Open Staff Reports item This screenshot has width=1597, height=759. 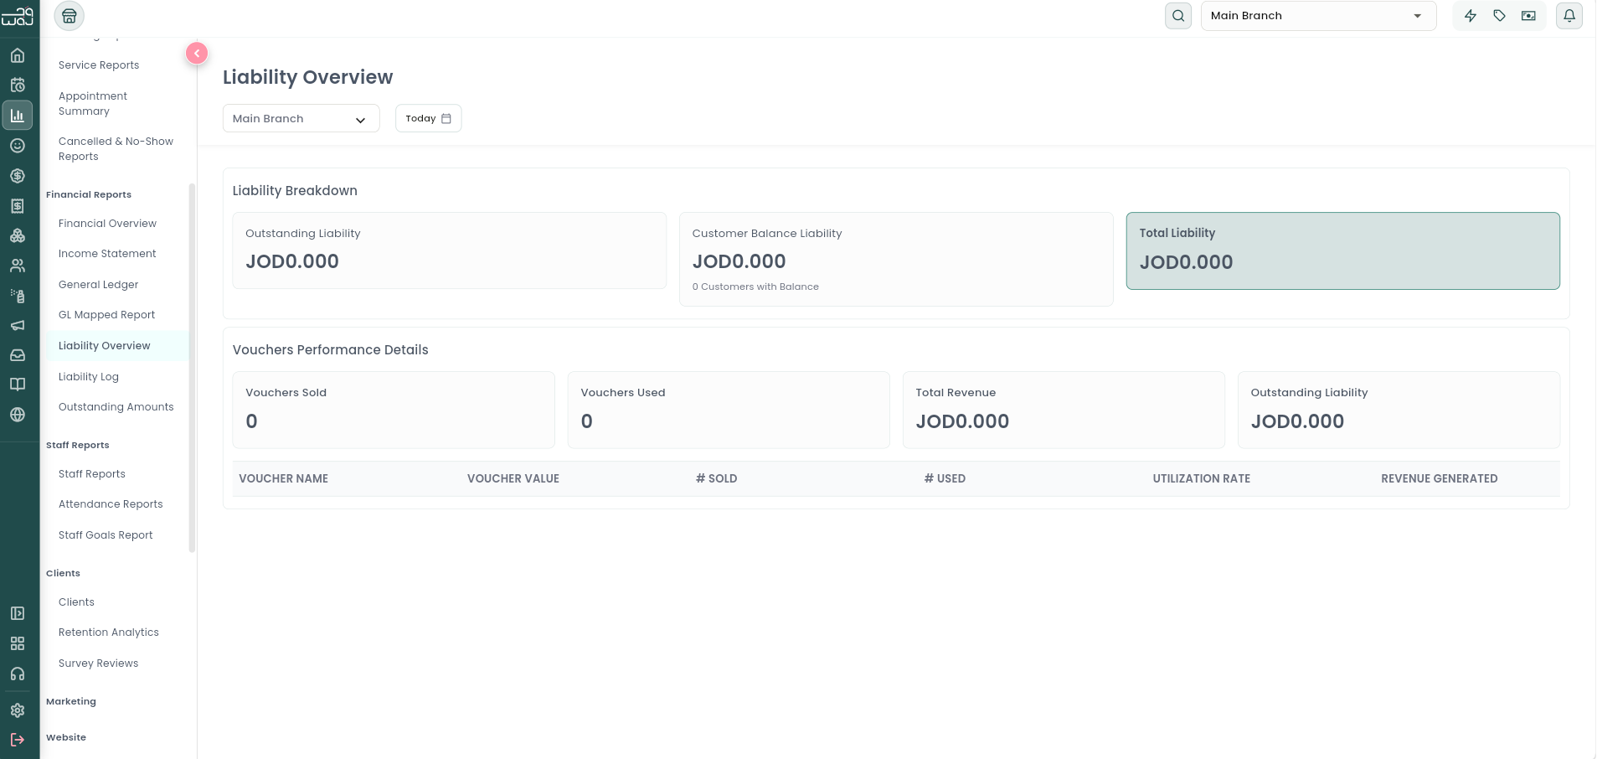pos(92,474)
